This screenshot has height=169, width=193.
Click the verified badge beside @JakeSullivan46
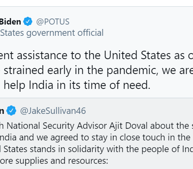[x=11, y=111]
